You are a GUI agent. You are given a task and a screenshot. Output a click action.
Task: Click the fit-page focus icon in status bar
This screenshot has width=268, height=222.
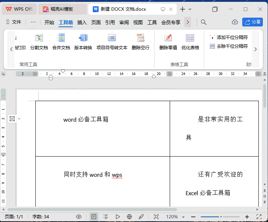click(156, 217)
